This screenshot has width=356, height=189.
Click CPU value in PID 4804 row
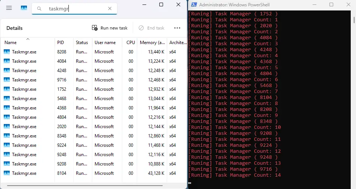pyautogui.click(x=131, y=117)
